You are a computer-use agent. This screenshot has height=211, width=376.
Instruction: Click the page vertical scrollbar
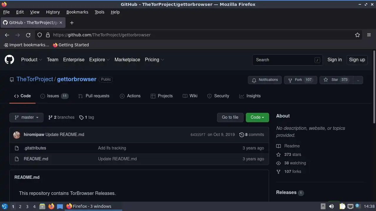[x=374, y=87]
